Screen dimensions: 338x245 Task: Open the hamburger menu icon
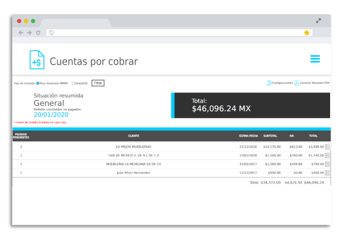coord(315,59)
